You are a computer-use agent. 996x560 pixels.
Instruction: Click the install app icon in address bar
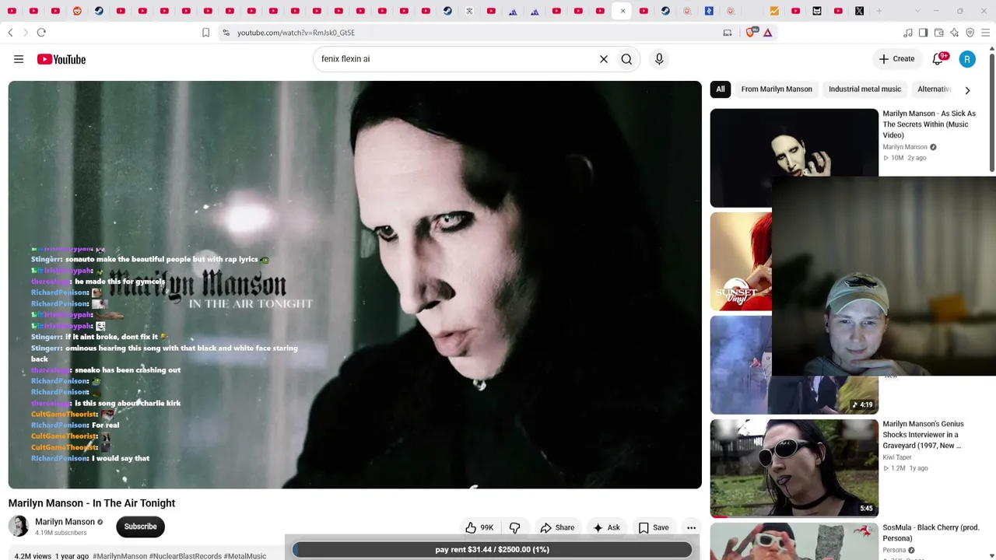pos(728,33)
